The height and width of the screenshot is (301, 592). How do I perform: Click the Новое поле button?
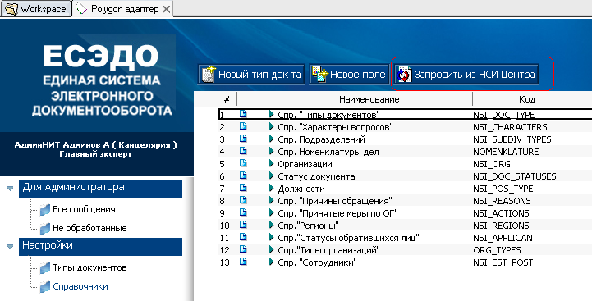pos(349,75)
